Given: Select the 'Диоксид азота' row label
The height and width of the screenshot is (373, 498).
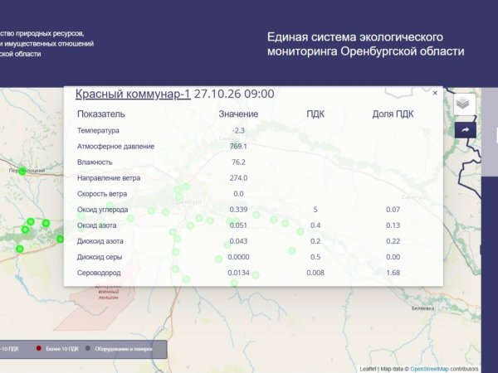Looking at the screenshot, I should (100, 241).
